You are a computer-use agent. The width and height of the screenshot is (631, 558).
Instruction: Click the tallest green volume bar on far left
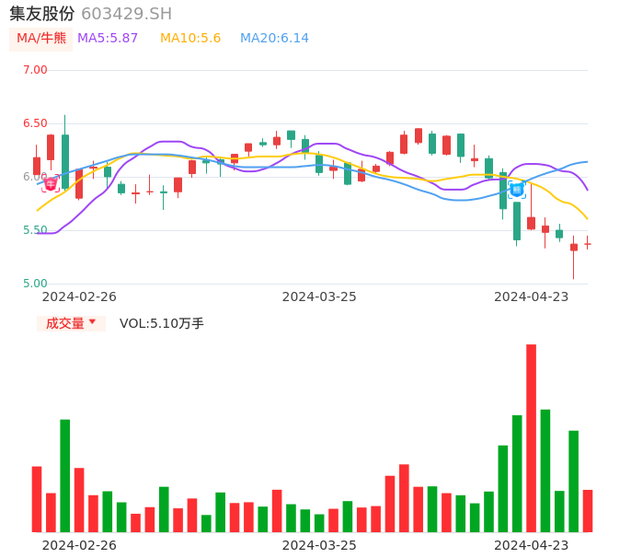[x=65, y=475]
